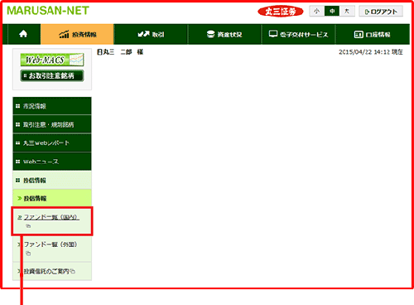Click new-window icon beside 投資信託のご案内
Viewport: 414px width, 305px height.
(72, 271)
